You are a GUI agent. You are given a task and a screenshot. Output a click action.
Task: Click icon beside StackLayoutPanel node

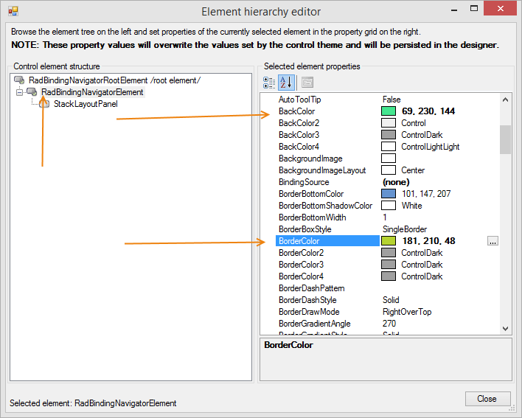(44, 104)
